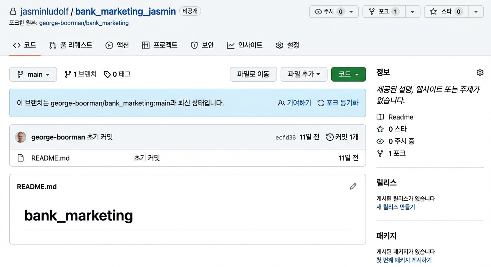Open the green 코드 dropdown button

coord(348,74)
